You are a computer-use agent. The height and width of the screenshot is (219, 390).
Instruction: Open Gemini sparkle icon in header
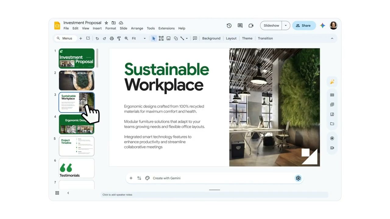click(322, 26)
